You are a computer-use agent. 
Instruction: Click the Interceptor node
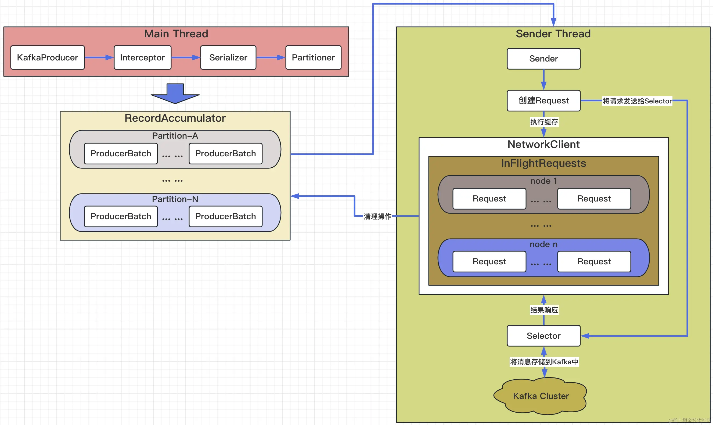[x=143, y=57]
